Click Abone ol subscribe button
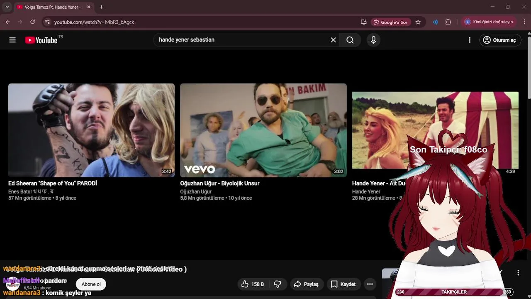 [91, 284]
